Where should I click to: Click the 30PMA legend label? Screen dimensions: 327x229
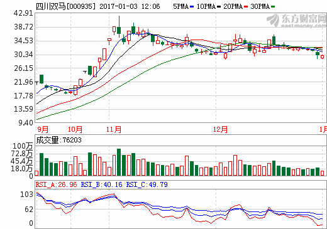tap(260, 6)
